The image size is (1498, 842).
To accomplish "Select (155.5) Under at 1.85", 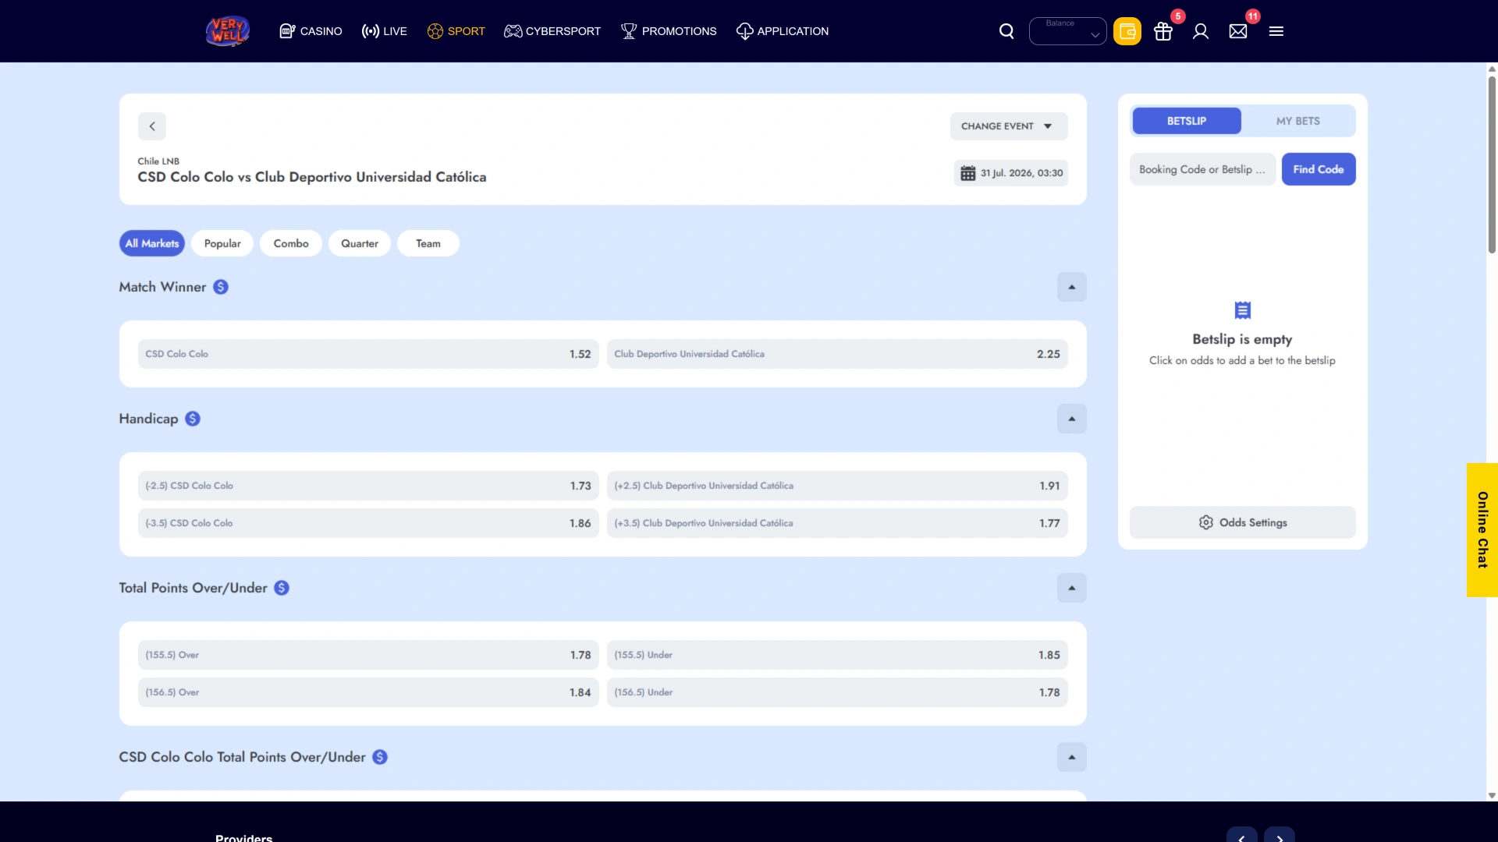I will pos(837,655).
